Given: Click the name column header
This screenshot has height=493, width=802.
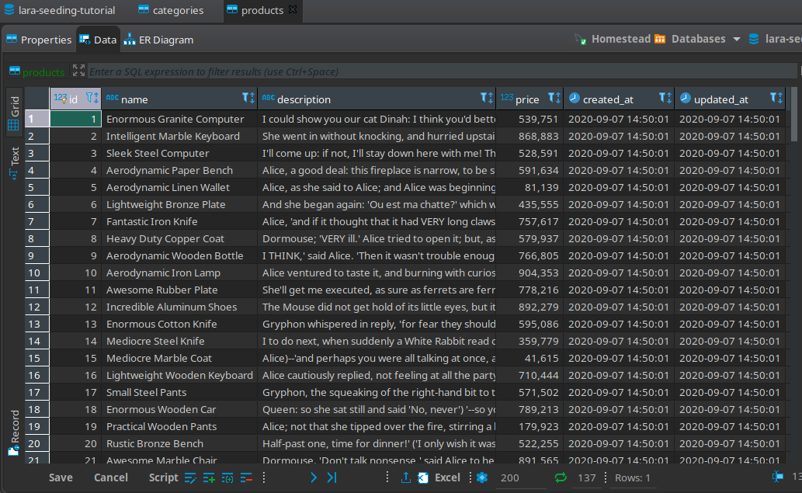Looking at the screenshot, I should click(180, 99).
